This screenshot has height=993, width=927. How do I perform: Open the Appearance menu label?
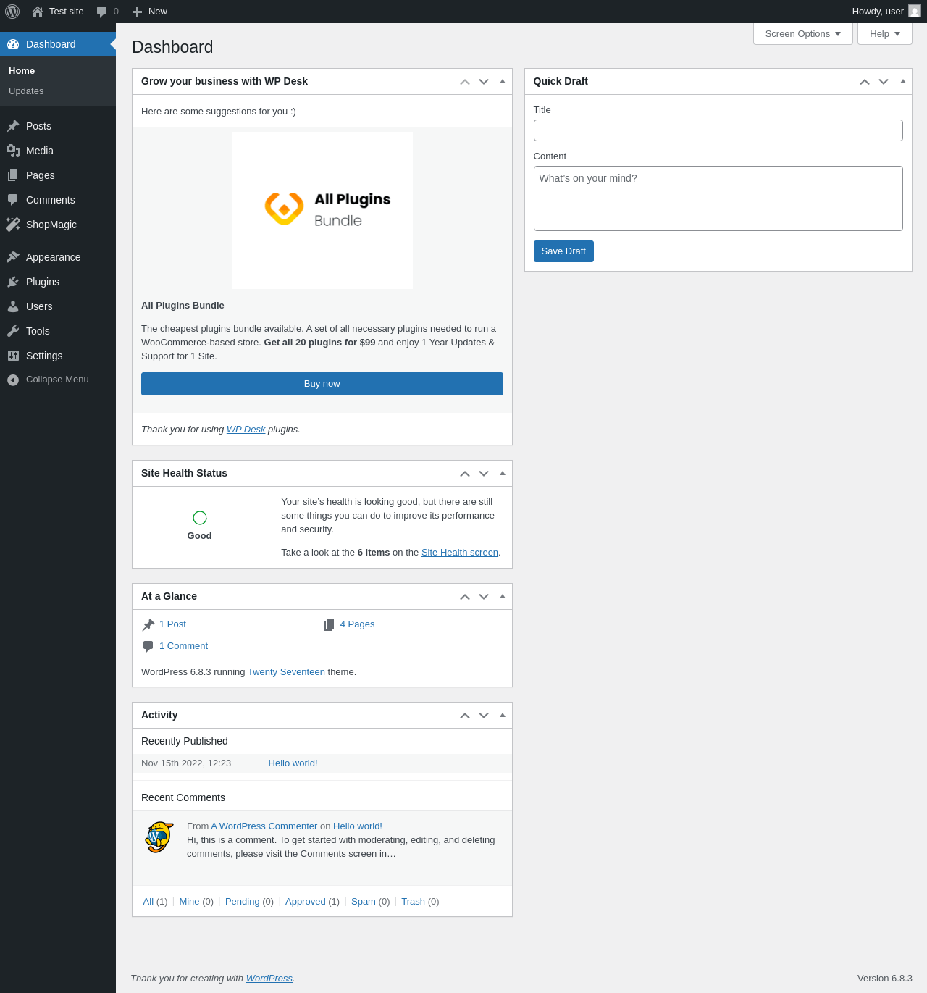tap(54, 257)
